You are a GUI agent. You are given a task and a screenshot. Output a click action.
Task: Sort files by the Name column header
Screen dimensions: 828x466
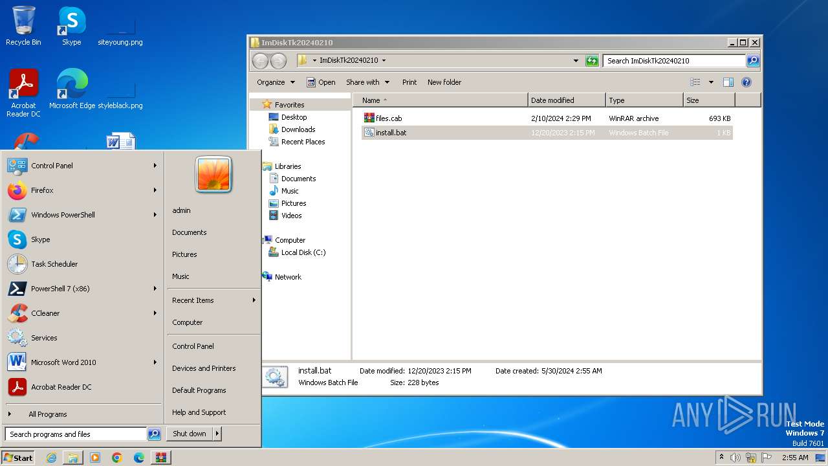(440, 100)
